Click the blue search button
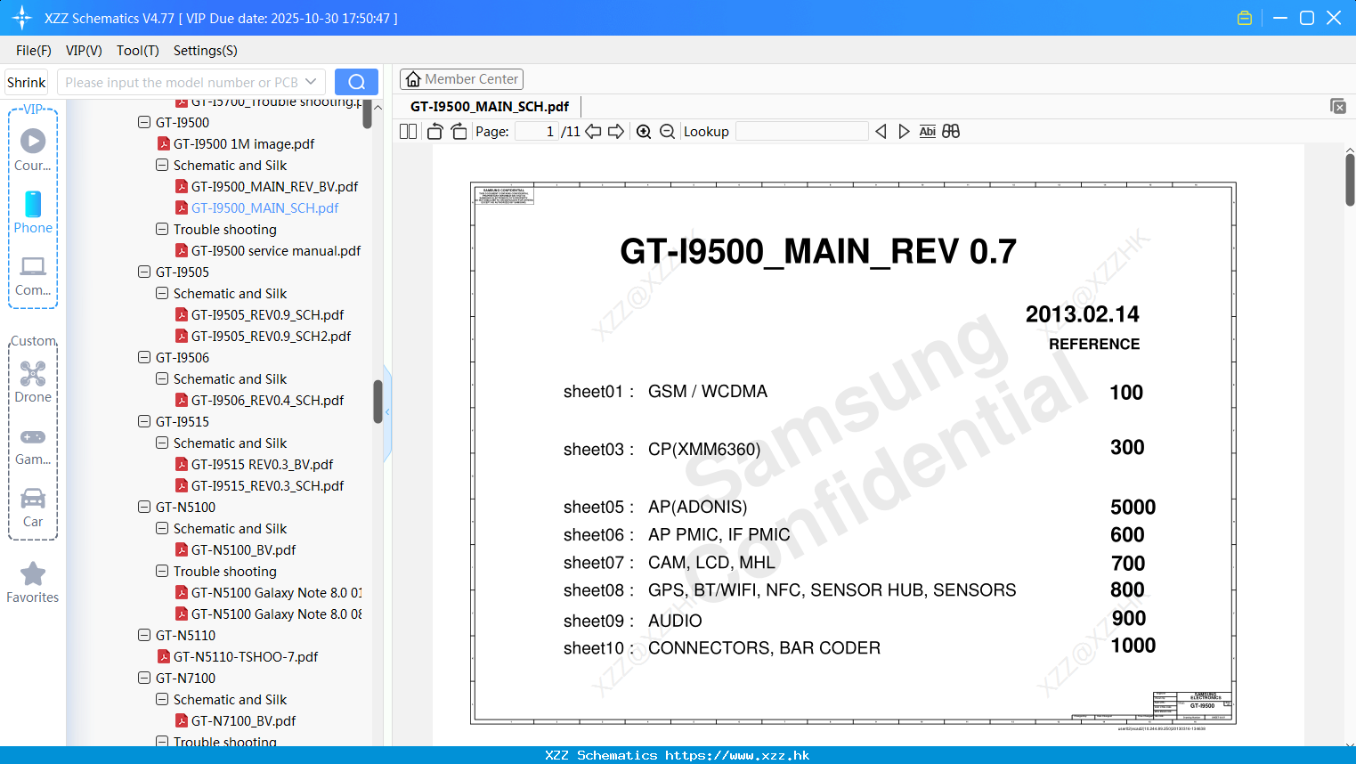 (x=356, y=82)
